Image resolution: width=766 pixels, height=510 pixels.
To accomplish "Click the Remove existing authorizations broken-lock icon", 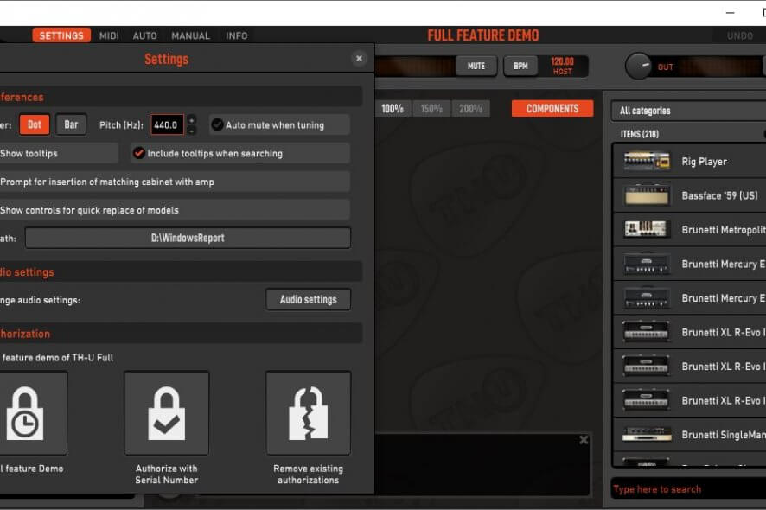I will pos(309,413).
